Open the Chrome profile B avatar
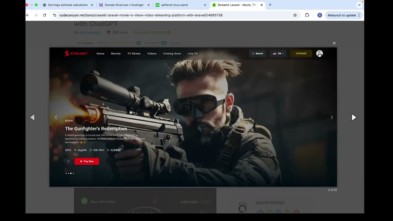The image size is (393, 221). (320, 15)
